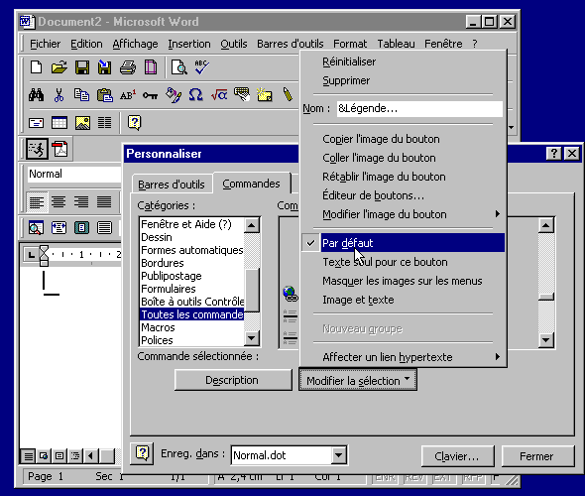The height and width of the screenshot is (496, 585).
Task: Switch to Barres d'outils tab
Action: point(172,185)
